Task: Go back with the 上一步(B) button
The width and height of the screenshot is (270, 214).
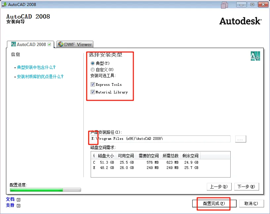Action: coord(219,187)
